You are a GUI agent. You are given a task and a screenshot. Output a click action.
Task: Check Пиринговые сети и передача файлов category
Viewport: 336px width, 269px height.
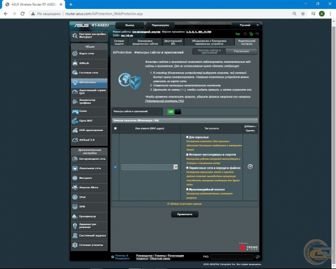point(187,168)
